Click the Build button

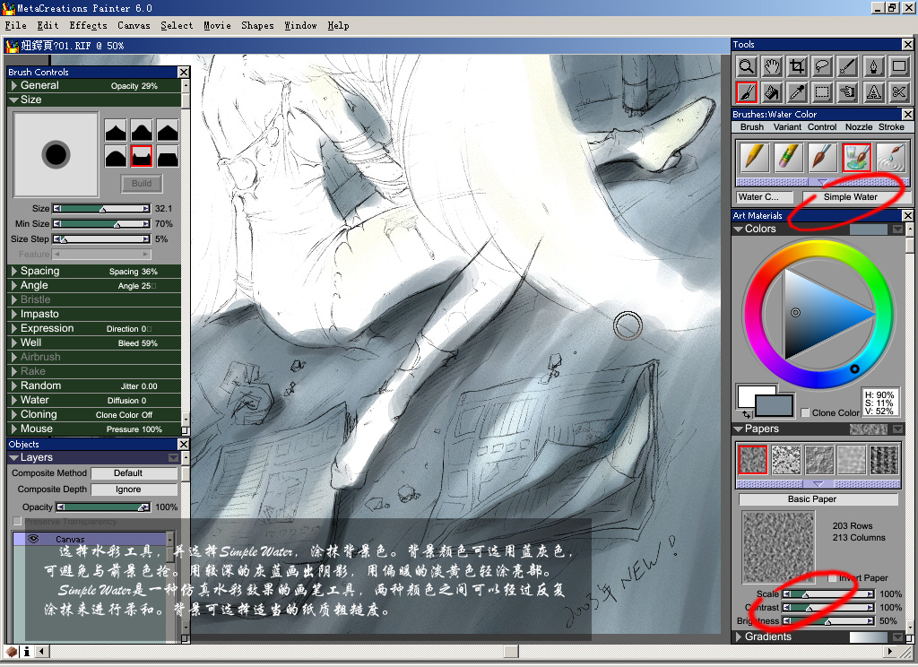142,184
